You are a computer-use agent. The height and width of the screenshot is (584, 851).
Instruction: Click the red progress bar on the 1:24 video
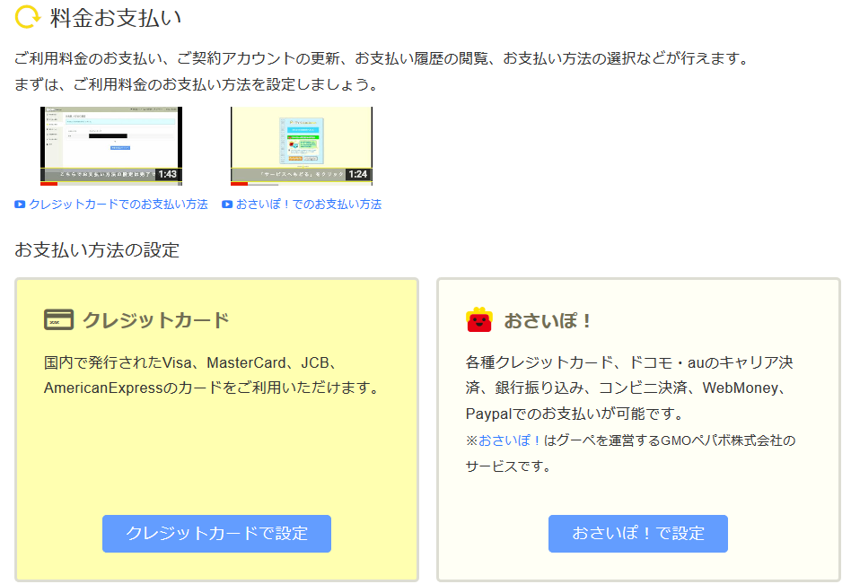coord(239,183)
